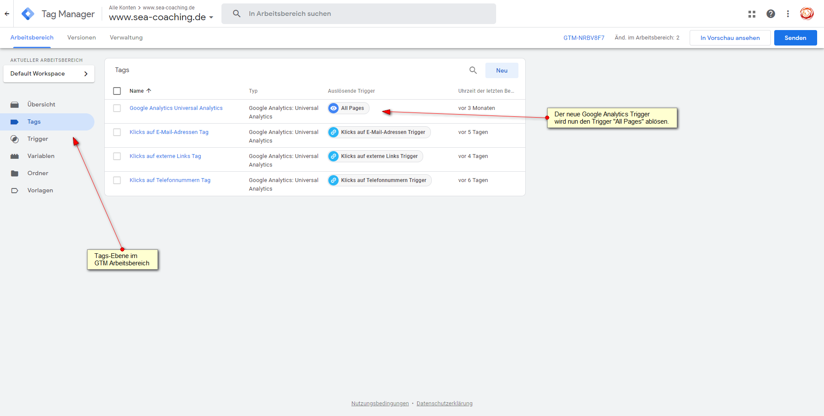
Task: Click the search icon in Tags panel
Action: tap(473, 70)
